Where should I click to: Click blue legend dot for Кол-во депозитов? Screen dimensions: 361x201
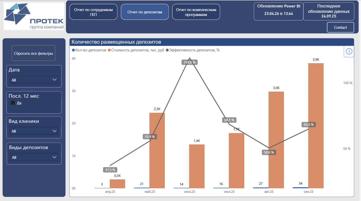[x=73, y=50]
